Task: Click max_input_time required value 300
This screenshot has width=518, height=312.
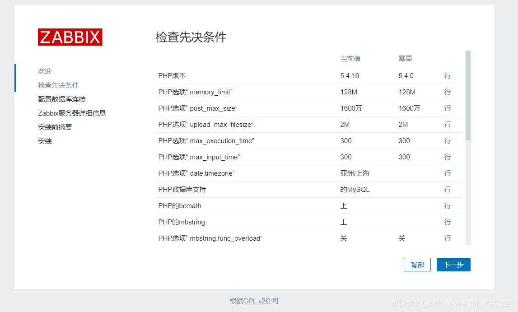Action: (404, 157)
